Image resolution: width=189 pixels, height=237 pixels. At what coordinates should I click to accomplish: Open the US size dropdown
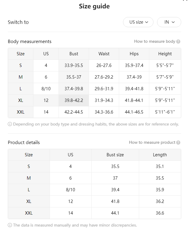pos(138,22)
